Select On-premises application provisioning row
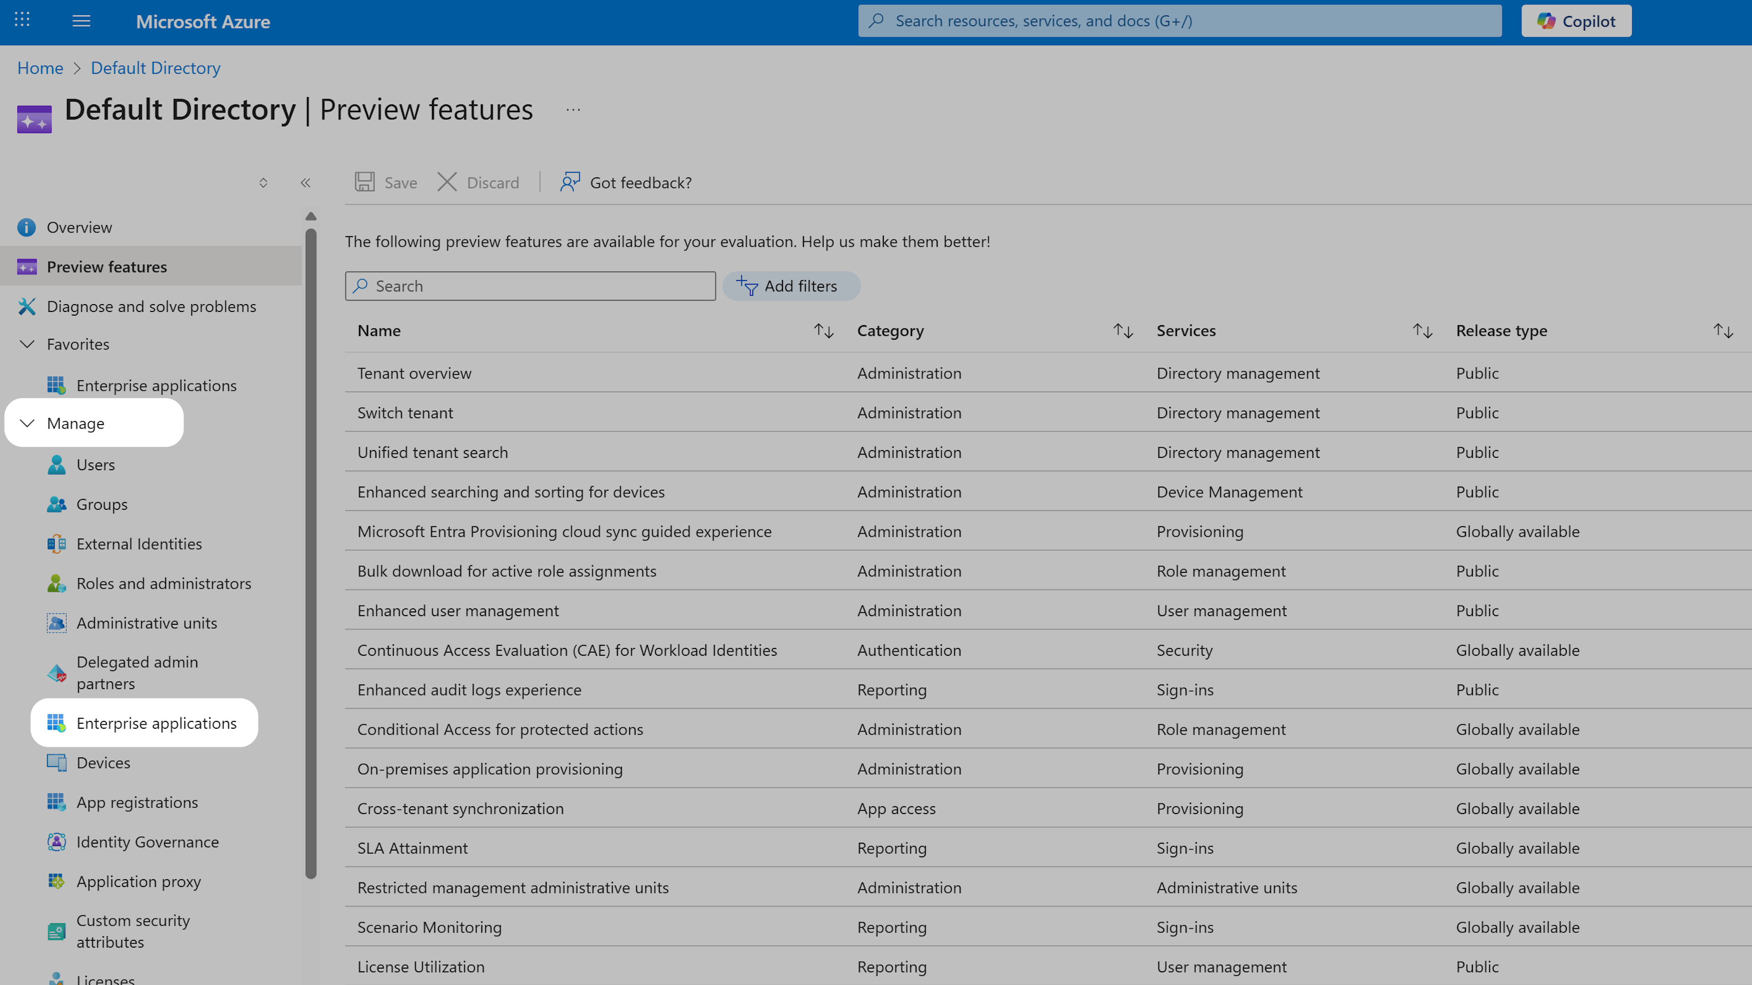Image resolution: width=1752 pixels, height=985 pixels. (1048, 769)
